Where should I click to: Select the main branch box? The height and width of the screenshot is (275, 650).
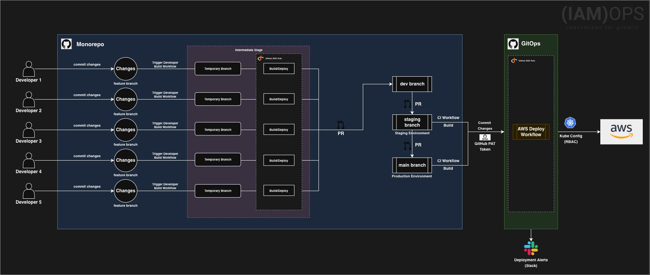(x=412, y=165)
